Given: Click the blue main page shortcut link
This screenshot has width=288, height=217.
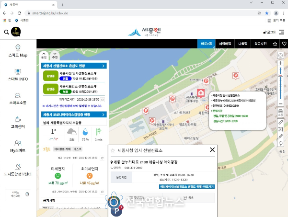Looking at the screenshot, I should coord(186,187).
